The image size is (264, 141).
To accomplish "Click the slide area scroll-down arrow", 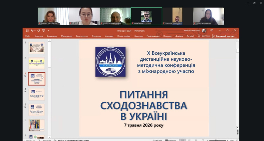I will click(x=238, y=128).
